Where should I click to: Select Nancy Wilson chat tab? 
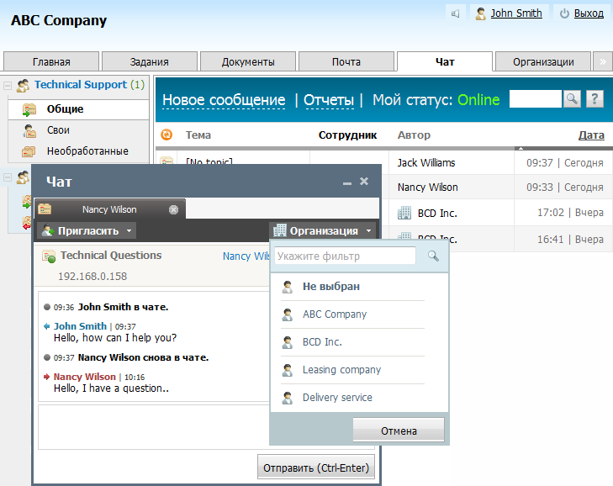pos(110,209)
